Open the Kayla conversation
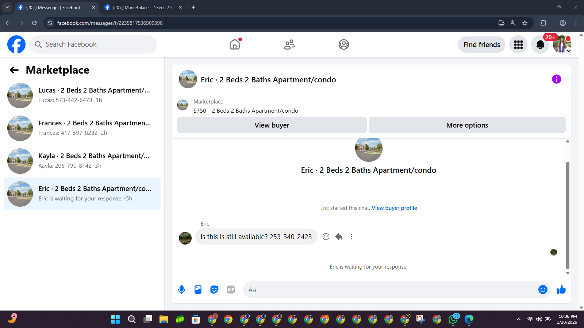Viewport: 584px width, 328px height. [x=82, y=161]
